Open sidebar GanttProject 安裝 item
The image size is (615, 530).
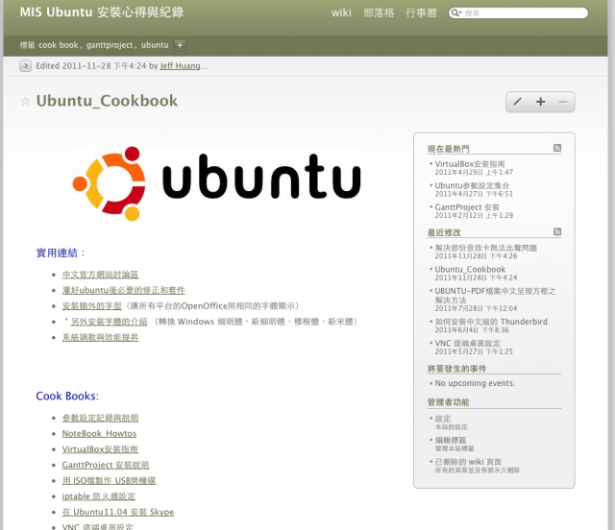[x=467, y=207]
